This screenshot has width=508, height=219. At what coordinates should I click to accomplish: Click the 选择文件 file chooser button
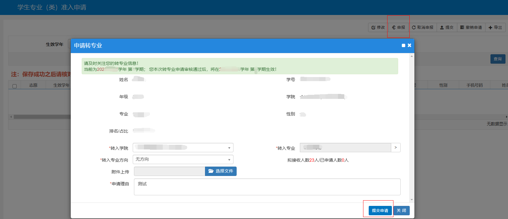coord(221,171)
